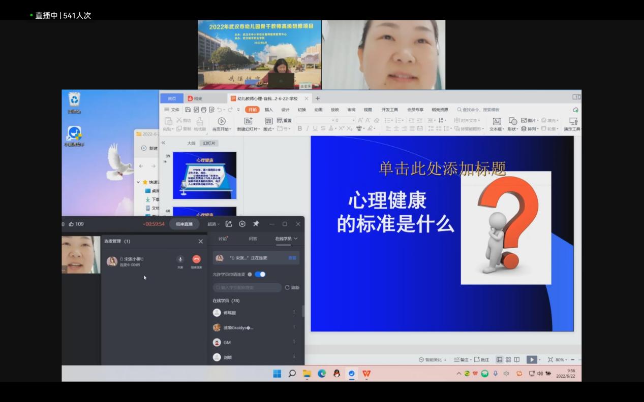Click the share icon in live toolbar
The height and width of the screenshot is (402, 644).
pyautogui.click(x=229, y=224)
